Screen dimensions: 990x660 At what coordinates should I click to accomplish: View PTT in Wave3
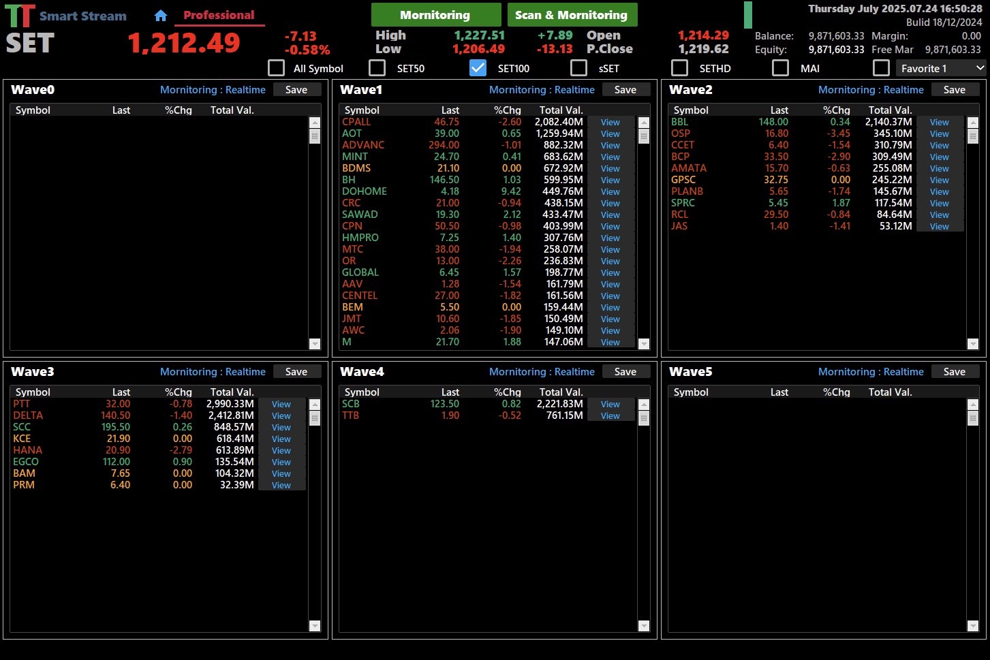point(281,405)
